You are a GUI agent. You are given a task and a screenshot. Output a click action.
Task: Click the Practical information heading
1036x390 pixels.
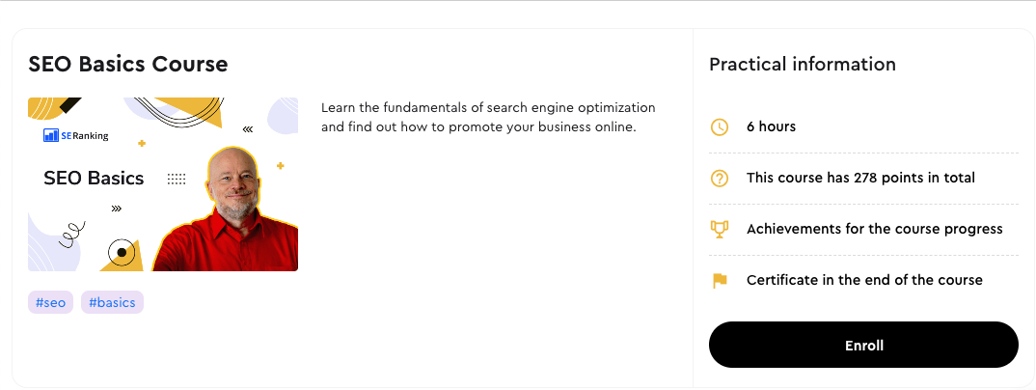(803, 64)
